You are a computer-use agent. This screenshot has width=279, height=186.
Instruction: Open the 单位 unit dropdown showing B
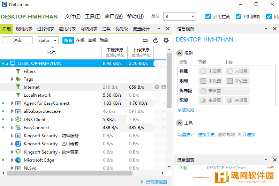[x=180, y=16]
